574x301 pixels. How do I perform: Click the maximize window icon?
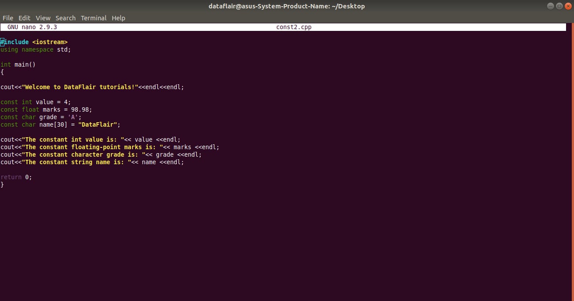(x=559, y=6)
